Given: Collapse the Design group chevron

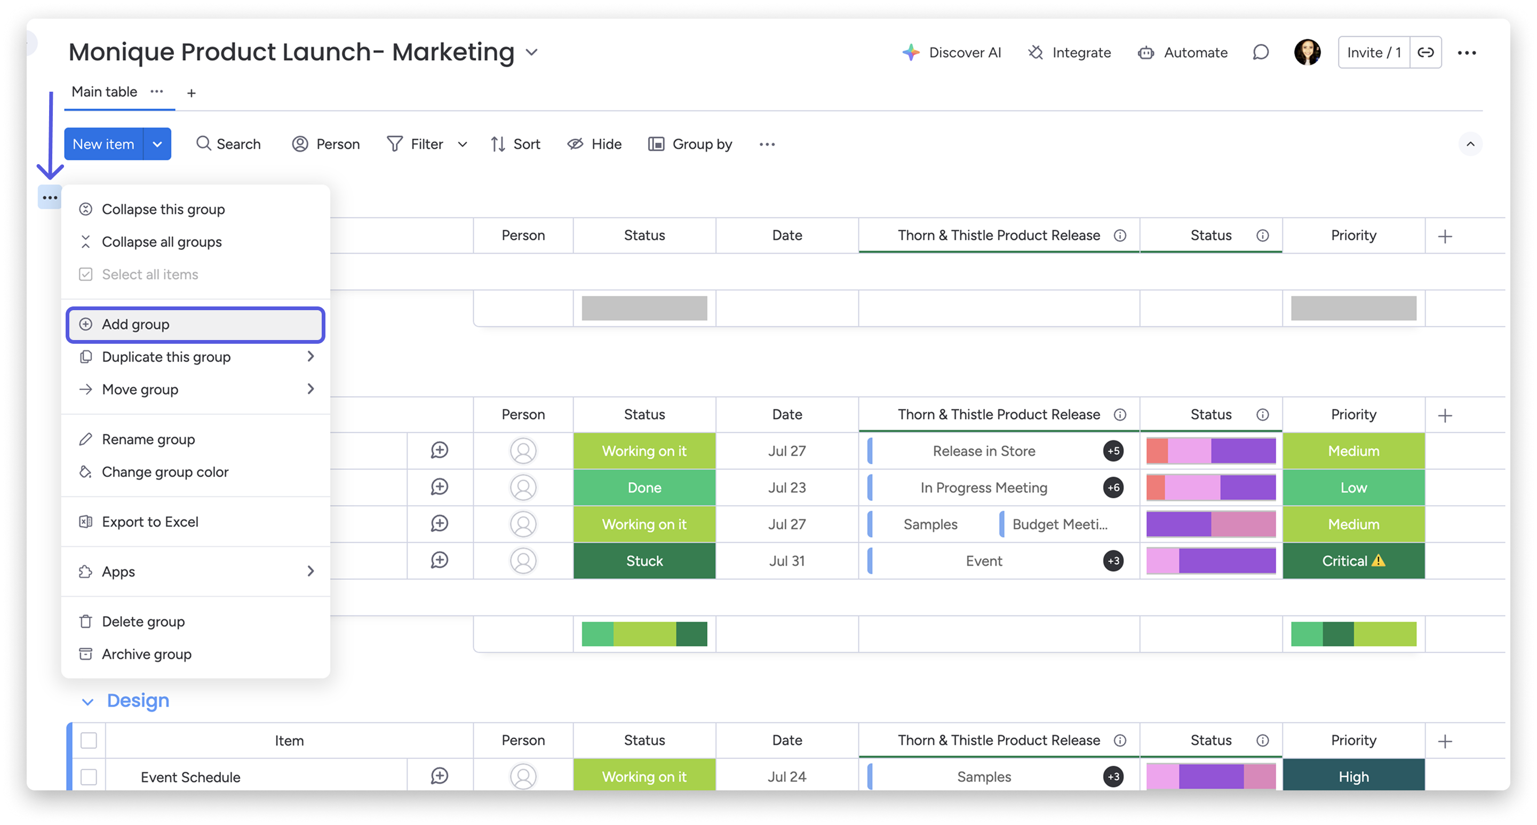Looking at the screenshot, I should click(x=87, y=701).
